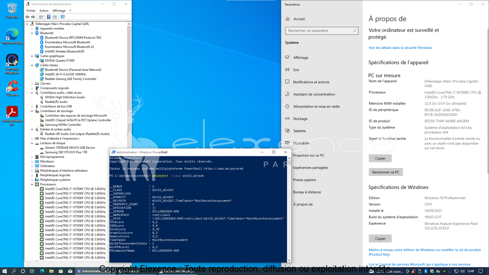
Task: Click Renommer ce PC button
Action: [x=386, y=172]
